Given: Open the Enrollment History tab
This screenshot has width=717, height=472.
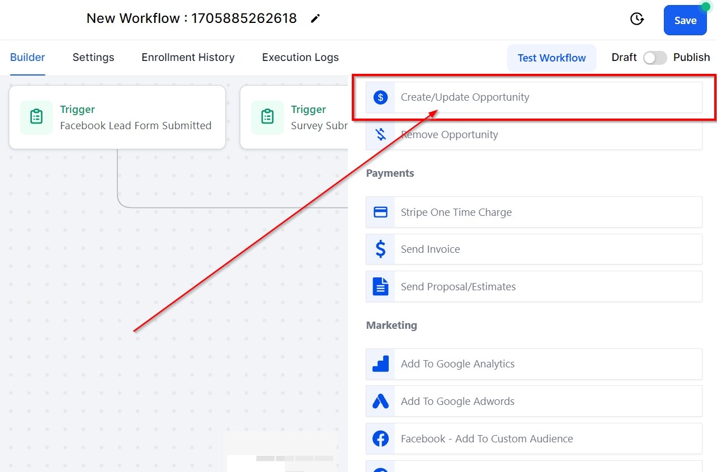Looking at the screenshot, I should pos(188,58).
